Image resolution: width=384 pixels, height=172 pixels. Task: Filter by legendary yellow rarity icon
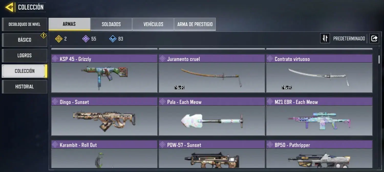pyautogui.click(x=59, y=39)
